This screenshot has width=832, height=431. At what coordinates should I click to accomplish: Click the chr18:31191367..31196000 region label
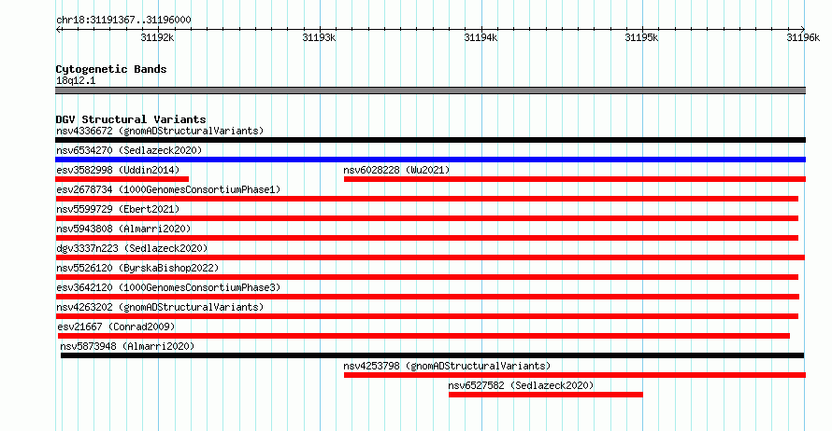pyautogui.click(x=123, y=20)
